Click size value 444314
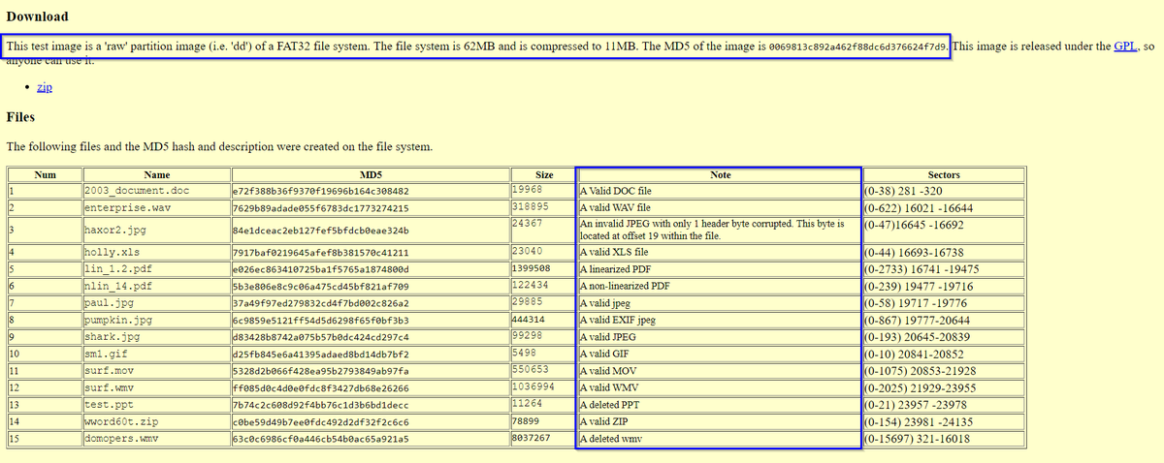Image resolution: width=1164 pixels, height=463 pixels. pos(530,319)
